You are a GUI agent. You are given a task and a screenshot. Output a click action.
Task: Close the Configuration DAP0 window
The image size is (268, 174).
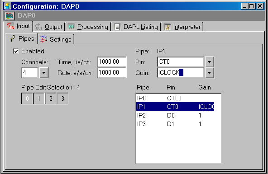click(x=260, y=6)
